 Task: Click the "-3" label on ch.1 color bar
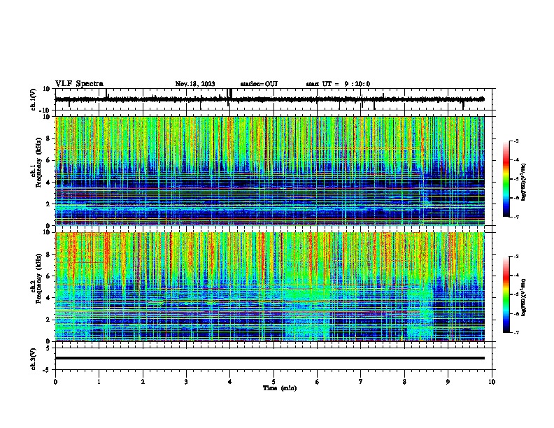[516, 141]
